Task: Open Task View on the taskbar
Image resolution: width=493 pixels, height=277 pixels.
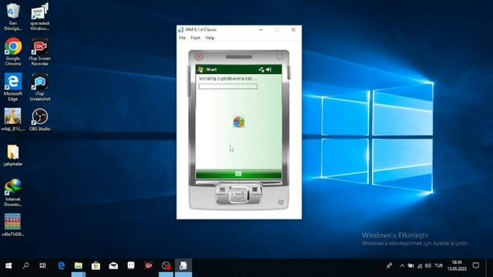Action: pos(43,265)
